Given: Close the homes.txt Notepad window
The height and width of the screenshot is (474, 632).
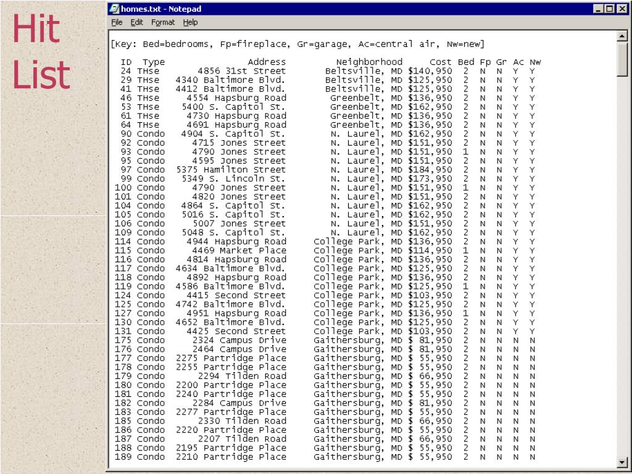Looking at the screenshot, I should (622, 9).
